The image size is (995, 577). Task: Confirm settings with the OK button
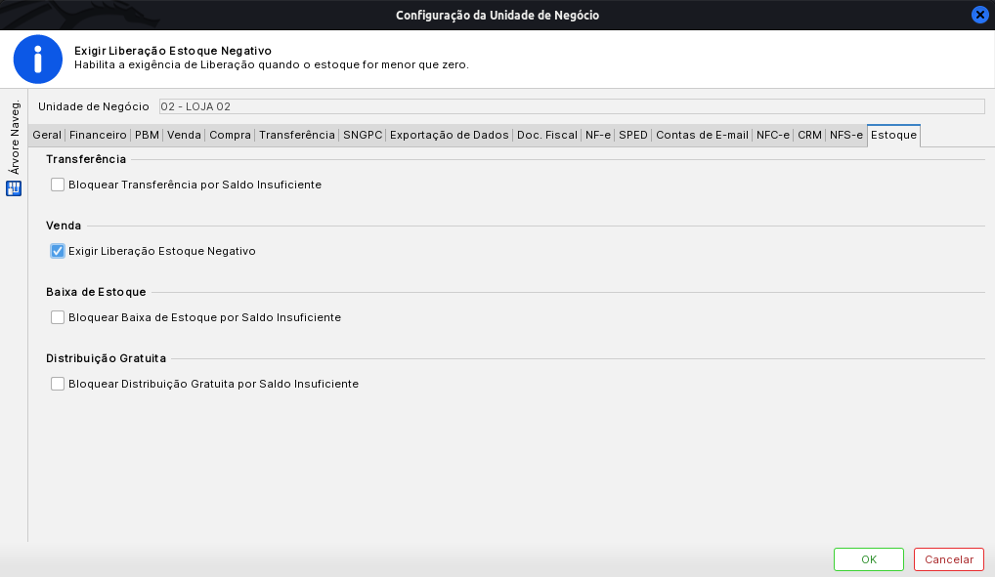[869, 559]
